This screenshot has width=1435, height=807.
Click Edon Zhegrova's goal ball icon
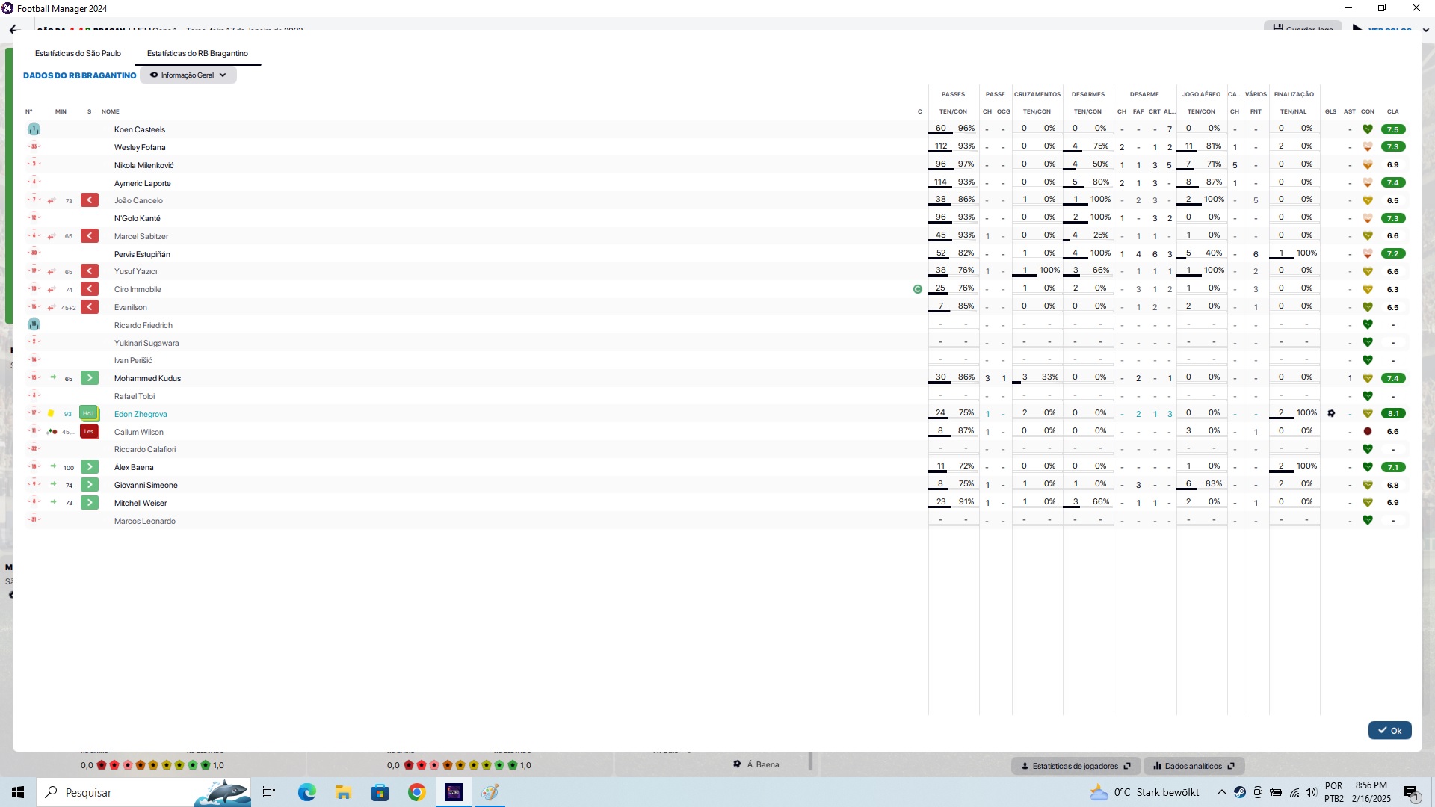click(1331, 414)
